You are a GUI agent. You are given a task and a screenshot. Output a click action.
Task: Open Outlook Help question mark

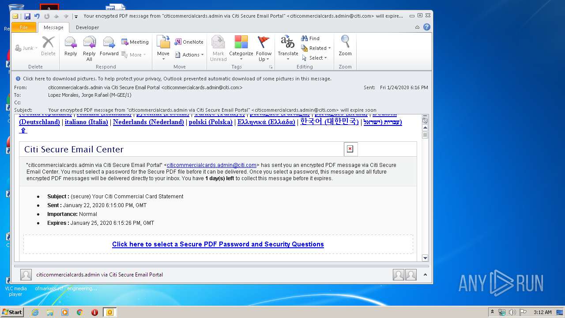pyautogui.click(x=426, y=27)
